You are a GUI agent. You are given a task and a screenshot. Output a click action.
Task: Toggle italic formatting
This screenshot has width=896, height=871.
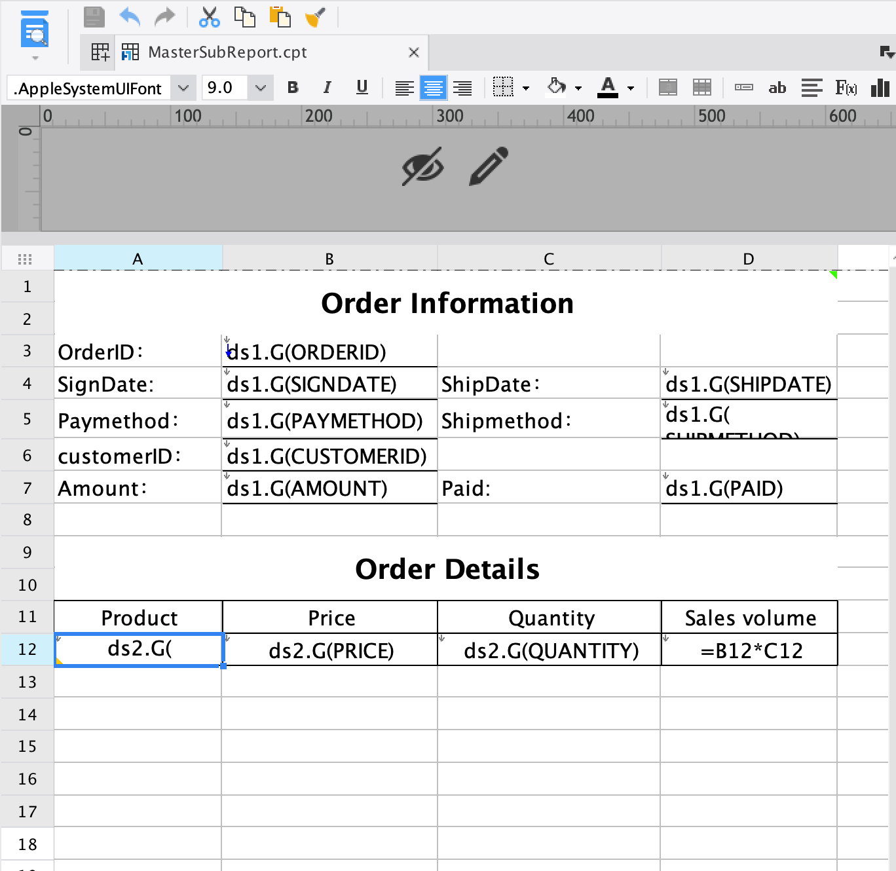(x=327, y=87)
